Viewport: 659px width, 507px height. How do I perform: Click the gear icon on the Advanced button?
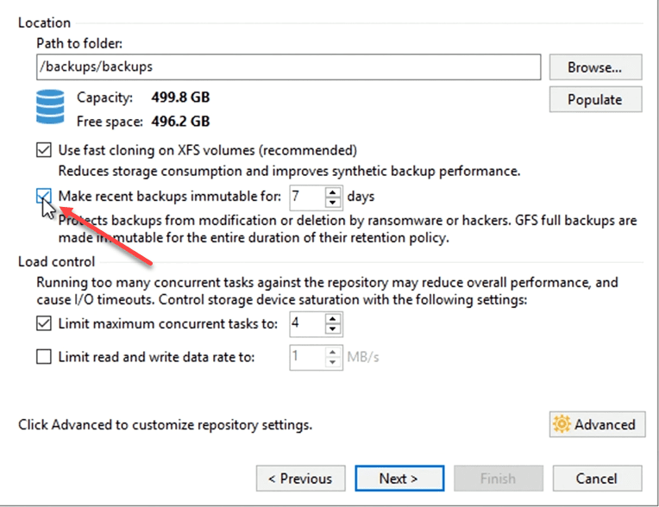point(562,424)
